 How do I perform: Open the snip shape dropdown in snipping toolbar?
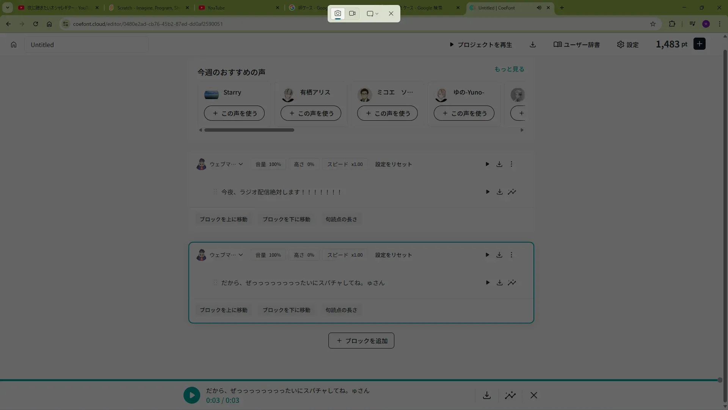tap(373, 14)
